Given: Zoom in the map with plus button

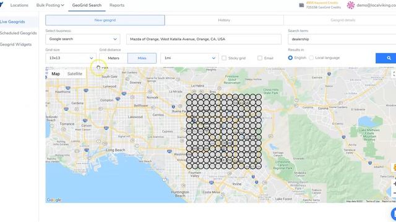Looking at the screenshot, I should (394, 184).
